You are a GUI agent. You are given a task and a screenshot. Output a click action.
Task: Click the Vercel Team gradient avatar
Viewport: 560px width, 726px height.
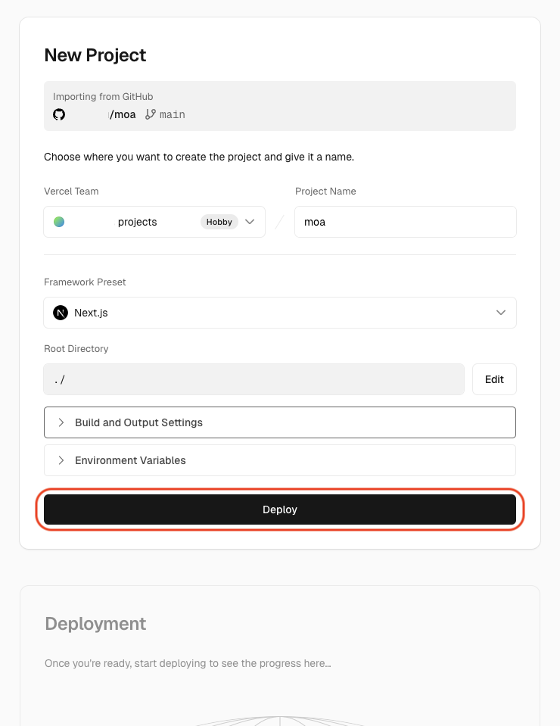59,222
